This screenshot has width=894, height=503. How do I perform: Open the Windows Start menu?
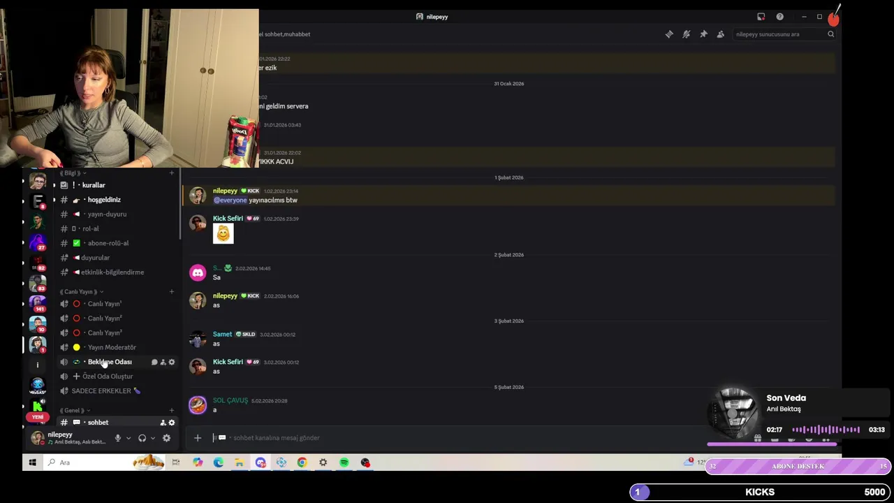coord(32,462)
